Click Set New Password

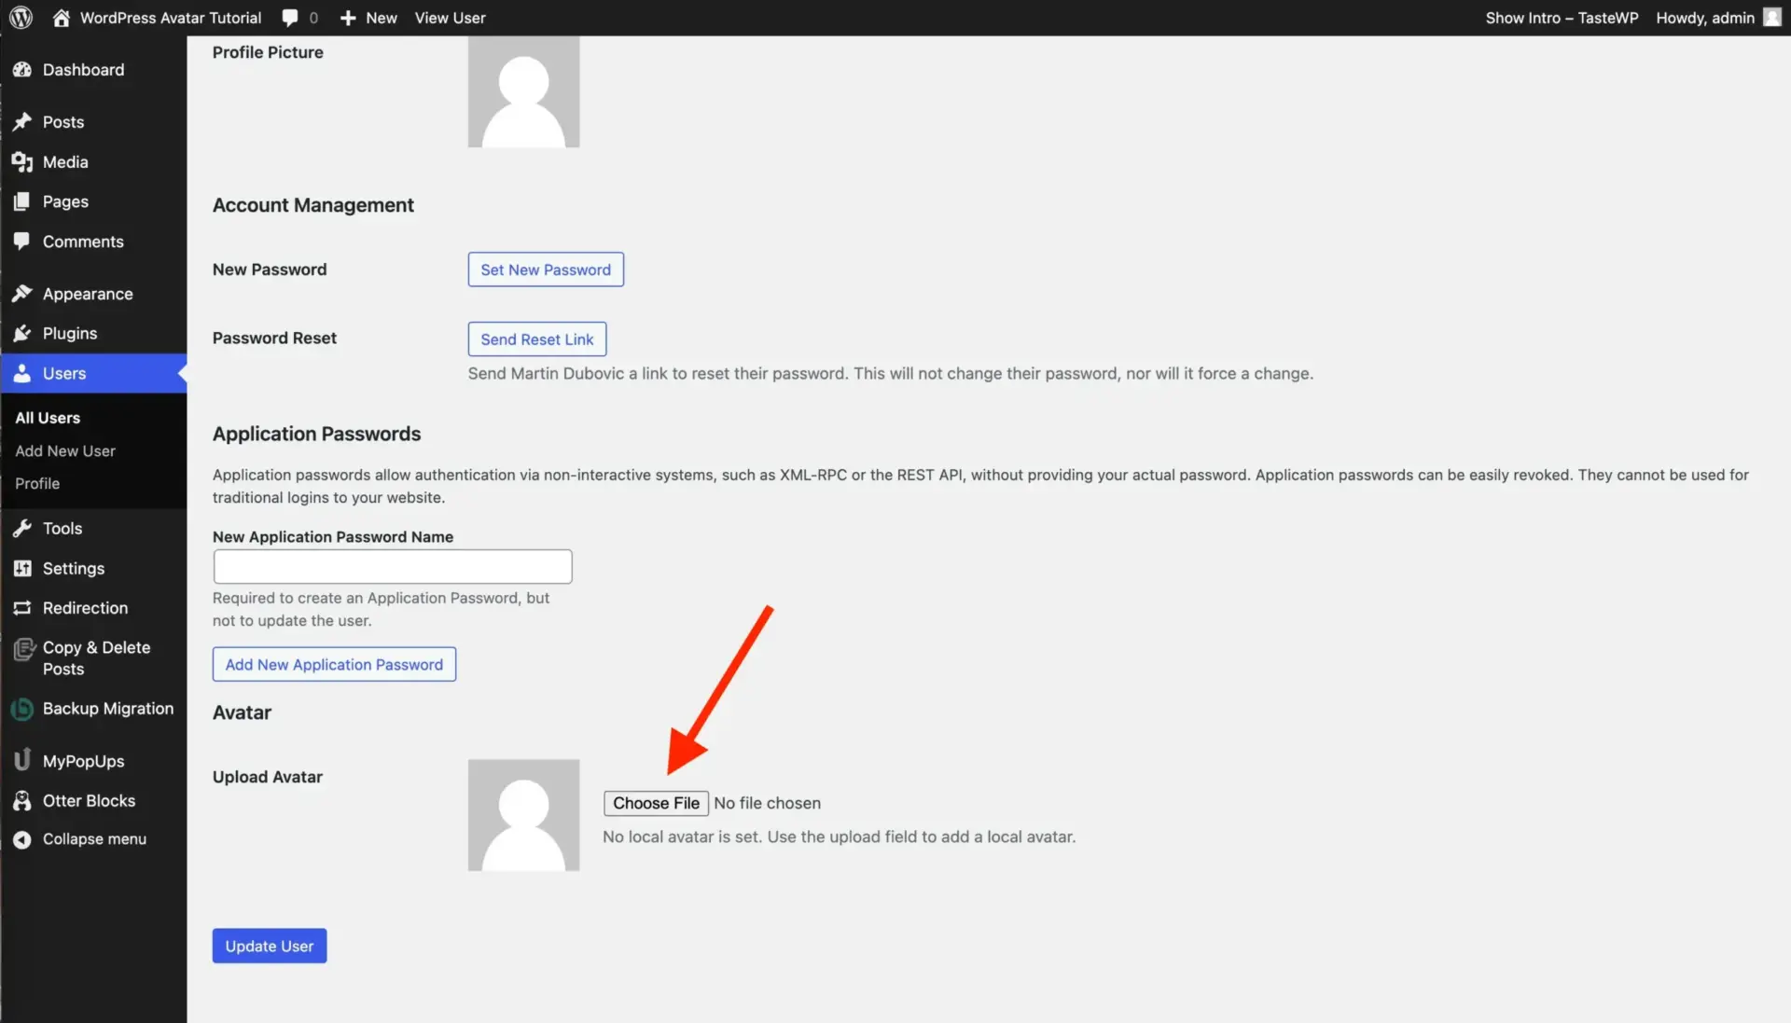(545, 269)
